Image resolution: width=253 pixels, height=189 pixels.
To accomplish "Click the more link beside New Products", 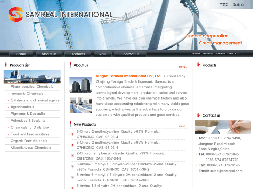I will click(x=183, y=126).
